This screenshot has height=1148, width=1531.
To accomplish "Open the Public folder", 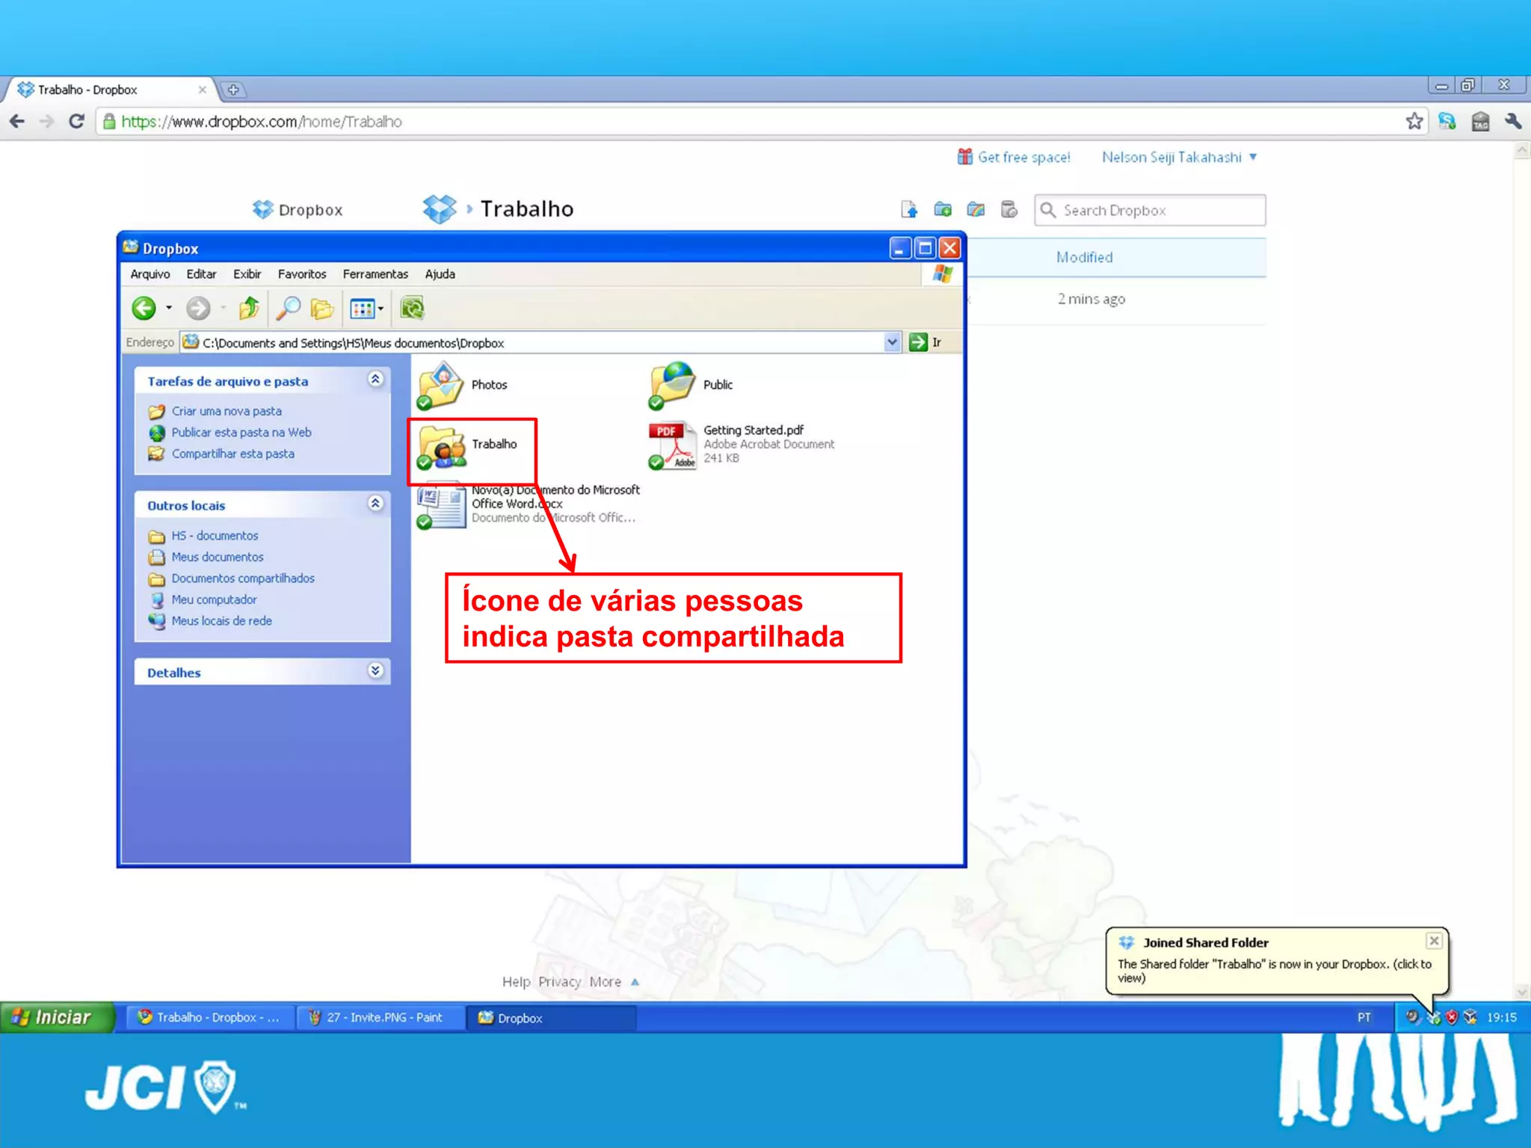I will [x=673, y=384].
